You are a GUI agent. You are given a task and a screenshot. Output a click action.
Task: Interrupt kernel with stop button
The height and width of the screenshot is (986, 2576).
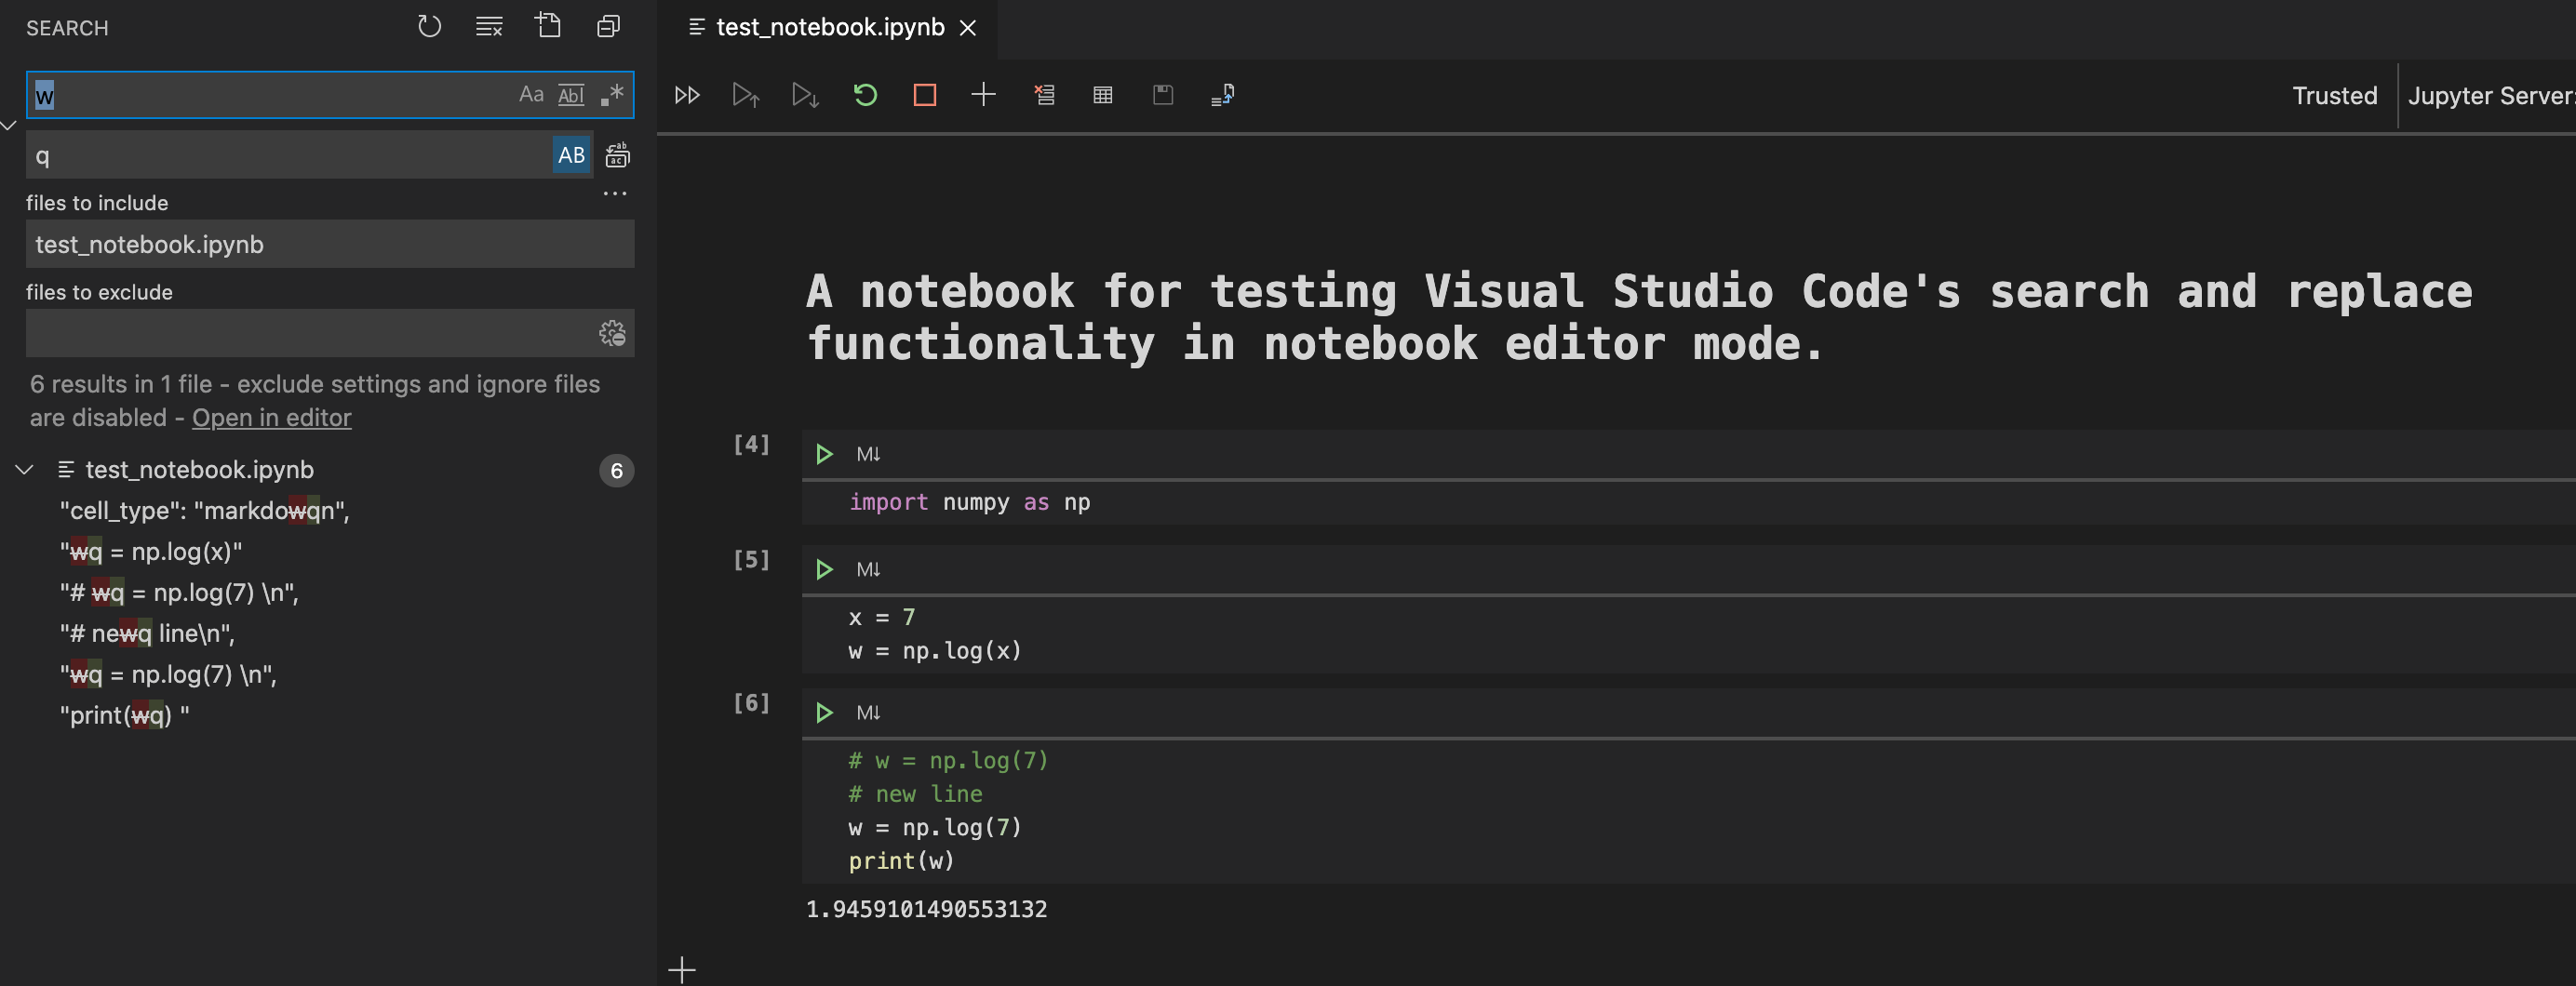click(925, 95)
